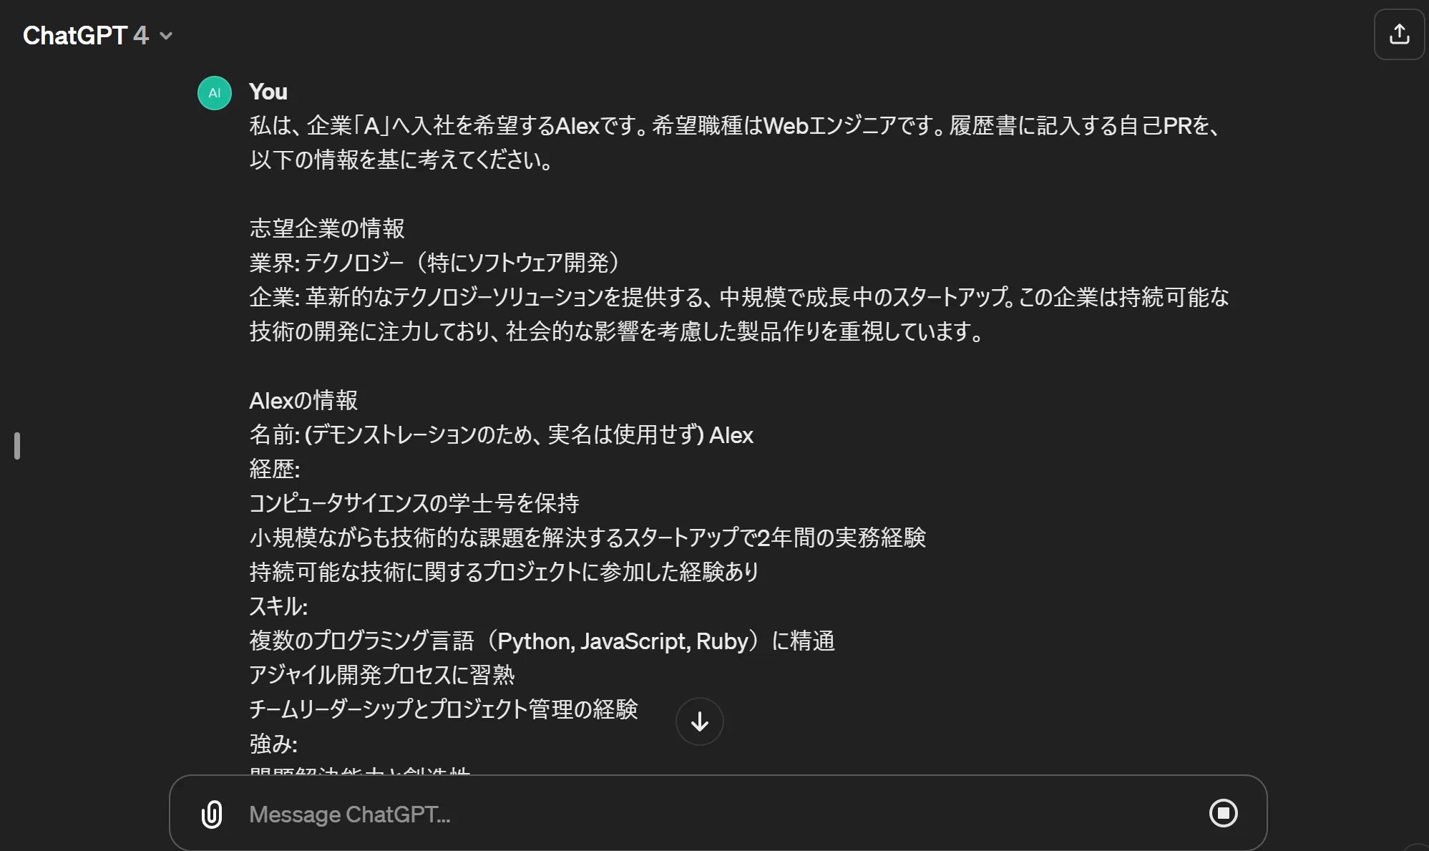Click the "強み:" label
Viewport: 1429px width, 851px height.
(x=273, y=744)
